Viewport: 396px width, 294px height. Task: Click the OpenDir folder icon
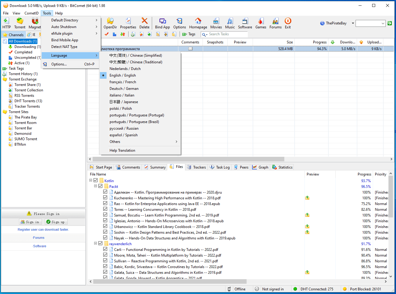[x=110, y=23]
